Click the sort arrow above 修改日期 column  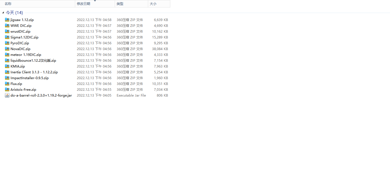coord(95,1)
